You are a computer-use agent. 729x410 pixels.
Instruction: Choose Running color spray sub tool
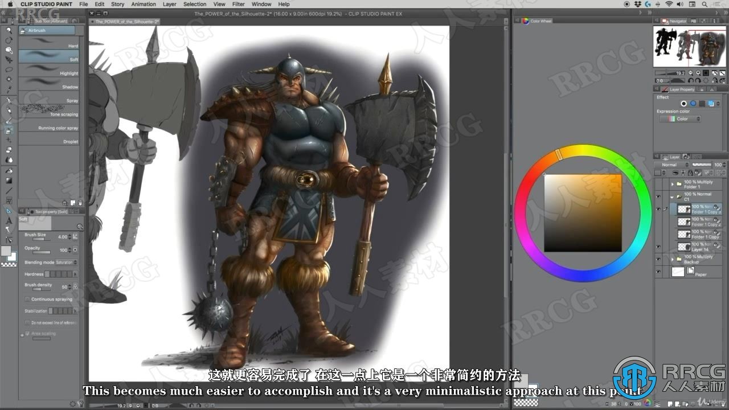[49, 126]
